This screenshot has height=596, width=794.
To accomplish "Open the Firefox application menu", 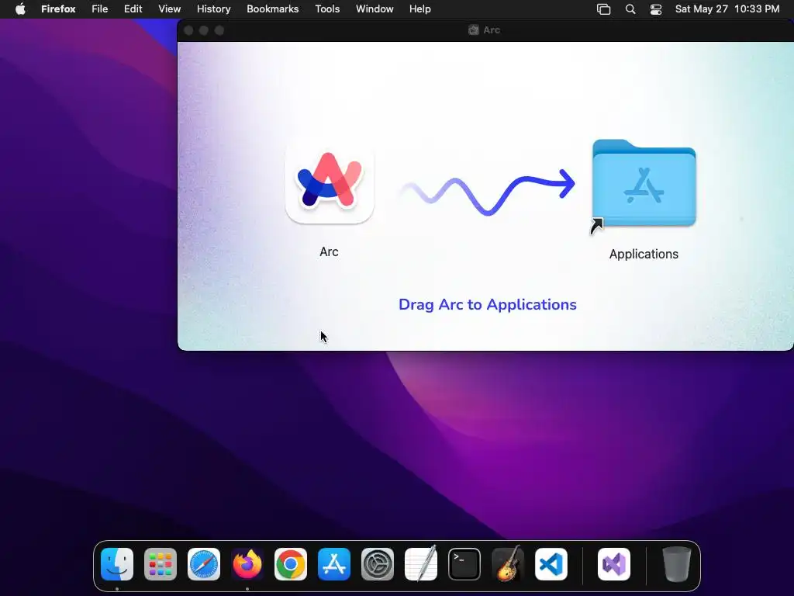I will pyautogui.click(x=58, y=9).
